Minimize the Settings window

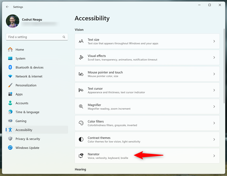[x=199, y=5]
